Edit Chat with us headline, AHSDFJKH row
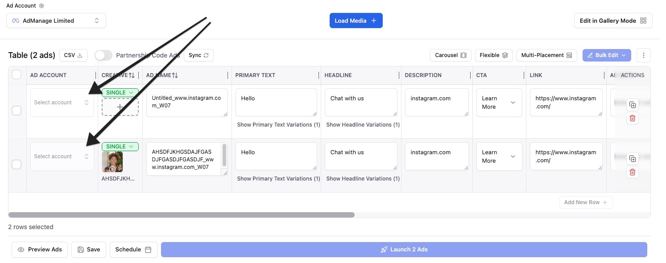The height and width of the screenshot is (263, 666). [361, 156]
